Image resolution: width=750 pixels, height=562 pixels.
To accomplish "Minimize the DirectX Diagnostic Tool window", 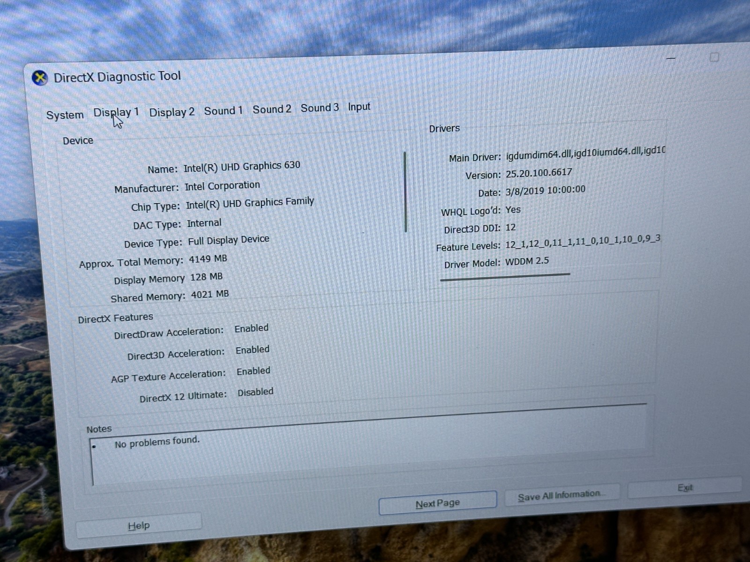I will [x=671, y=59].
